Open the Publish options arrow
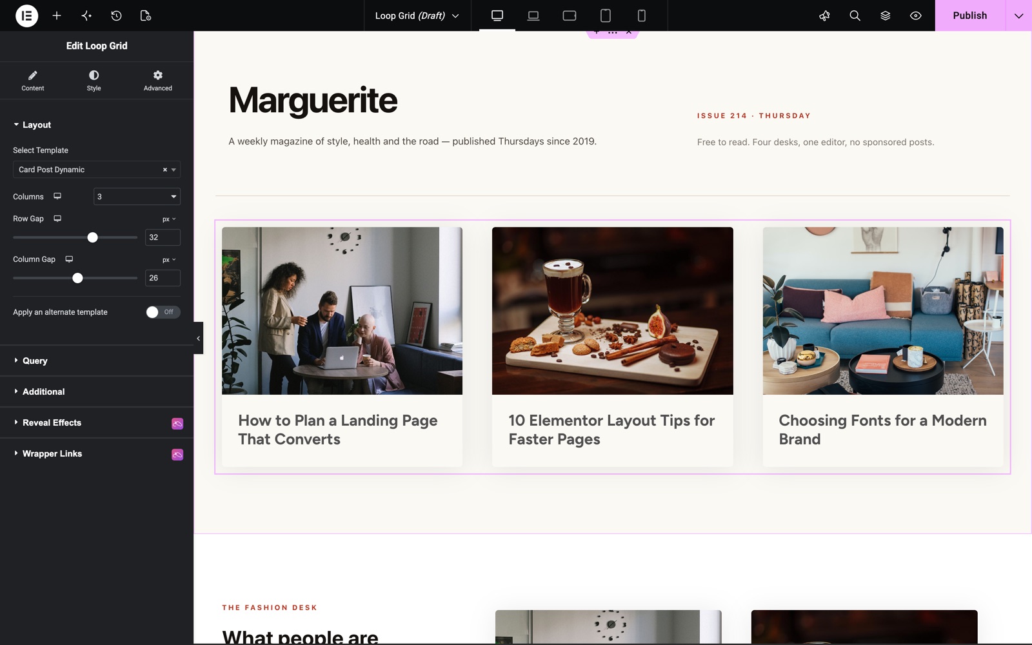The height and width of the screenshot is (645, 1032). [1018, 15]
